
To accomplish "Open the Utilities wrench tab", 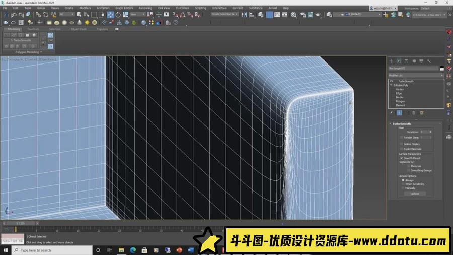I will coord(429,61).
